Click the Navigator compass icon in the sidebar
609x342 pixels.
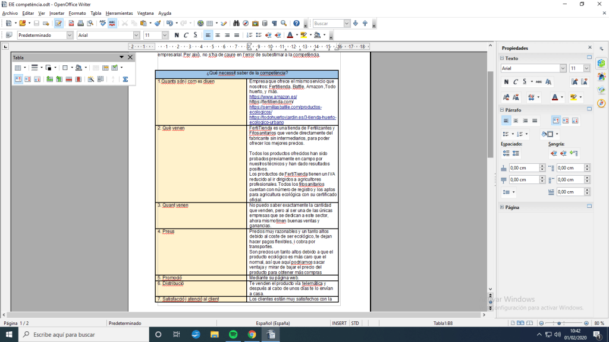pyautogui.click(x=601, y=103)
